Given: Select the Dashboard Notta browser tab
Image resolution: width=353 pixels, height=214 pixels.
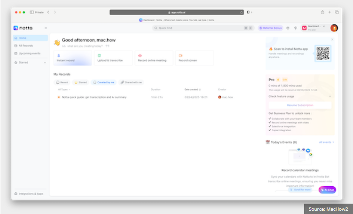Looking at the screenshot, I should point(177,20).
